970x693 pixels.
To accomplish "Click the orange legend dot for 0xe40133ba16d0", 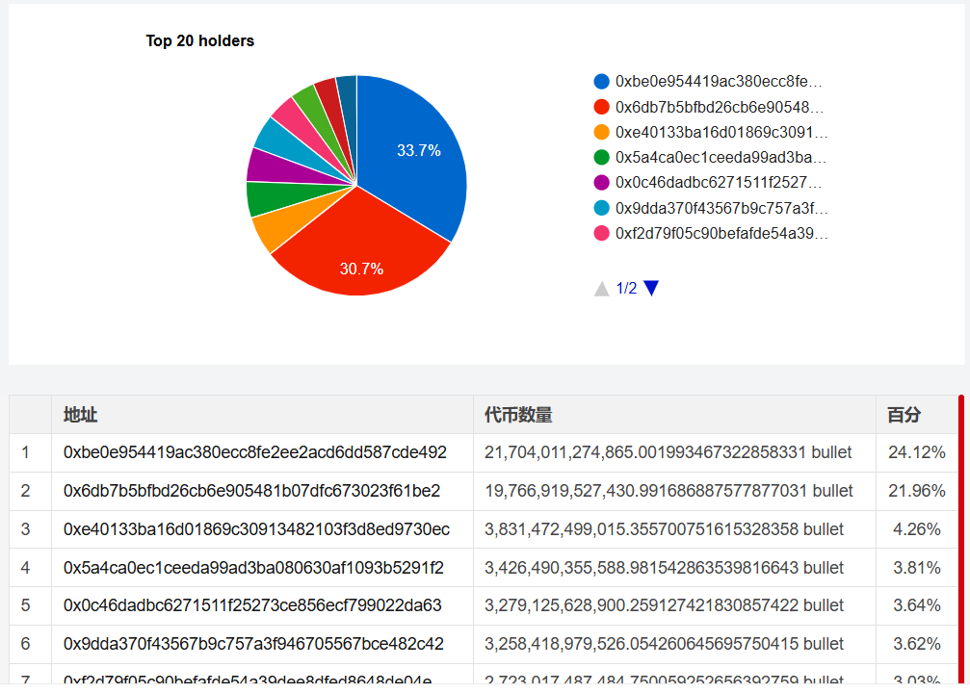I will coord(602,132).
